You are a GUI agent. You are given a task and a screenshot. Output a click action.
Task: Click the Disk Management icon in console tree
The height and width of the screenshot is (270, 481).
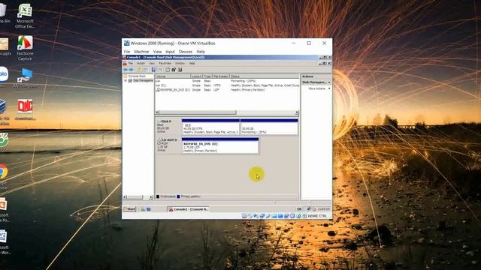(x=130, y=80)
